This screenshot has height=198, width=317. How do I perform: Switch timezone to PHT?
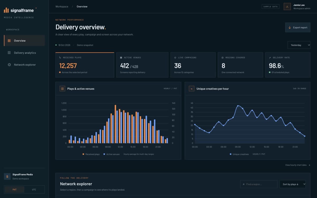[15, 190]
